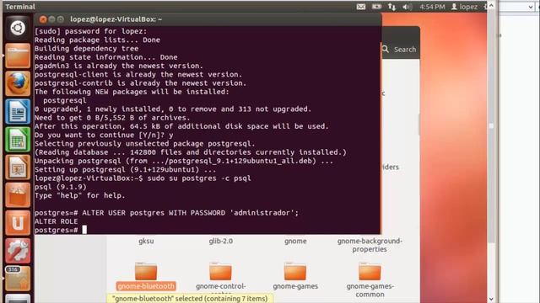Click the scroll up arrow of outer window

point(491,5)
